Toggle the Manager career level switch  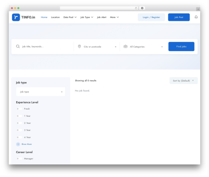(x=19, y=159)
